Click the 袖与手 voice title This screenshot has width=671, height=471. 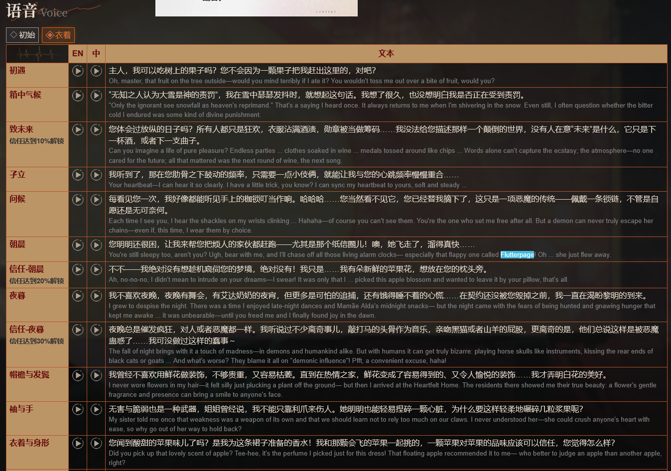click(x=21, y=409)
